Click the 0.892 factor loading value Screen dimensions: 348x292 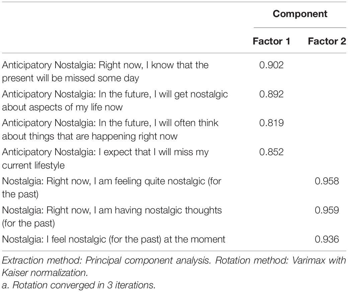coord(271,94)
